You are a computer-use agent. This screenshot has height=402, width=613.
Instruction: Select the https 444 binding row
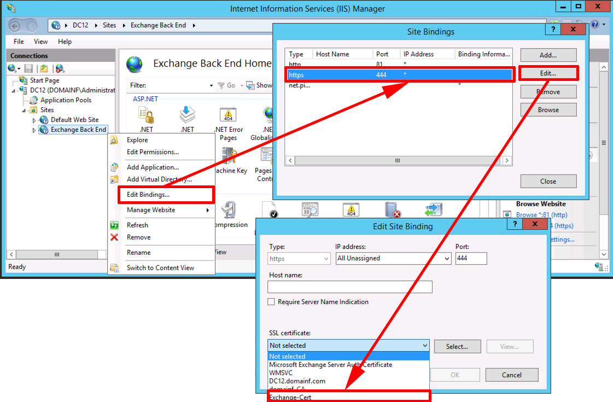pos(399,75)
